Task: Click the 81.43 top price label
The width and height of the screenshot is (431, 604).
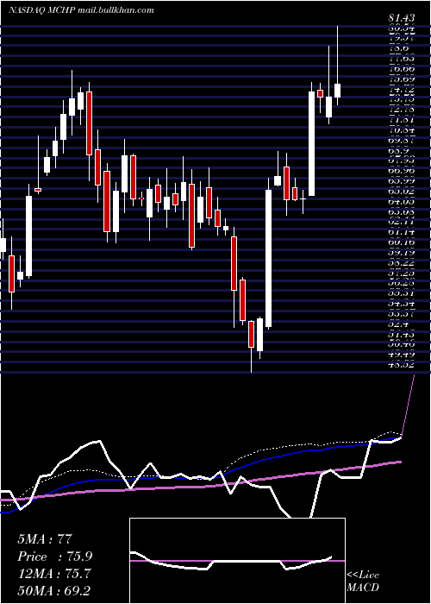Action: click(402, 18)
